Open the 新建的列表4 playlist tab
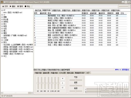The image size is (131, 98). click(x=96, y=10)
